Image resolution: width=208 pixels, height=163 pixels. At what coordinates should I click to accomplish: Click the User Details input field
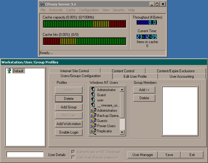click(x=25, y=155)
